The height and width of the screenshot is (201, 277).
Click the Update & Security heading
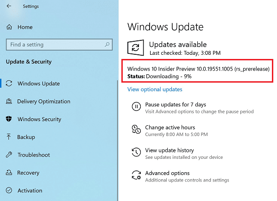pyautogui.click(x=29, y=62)
